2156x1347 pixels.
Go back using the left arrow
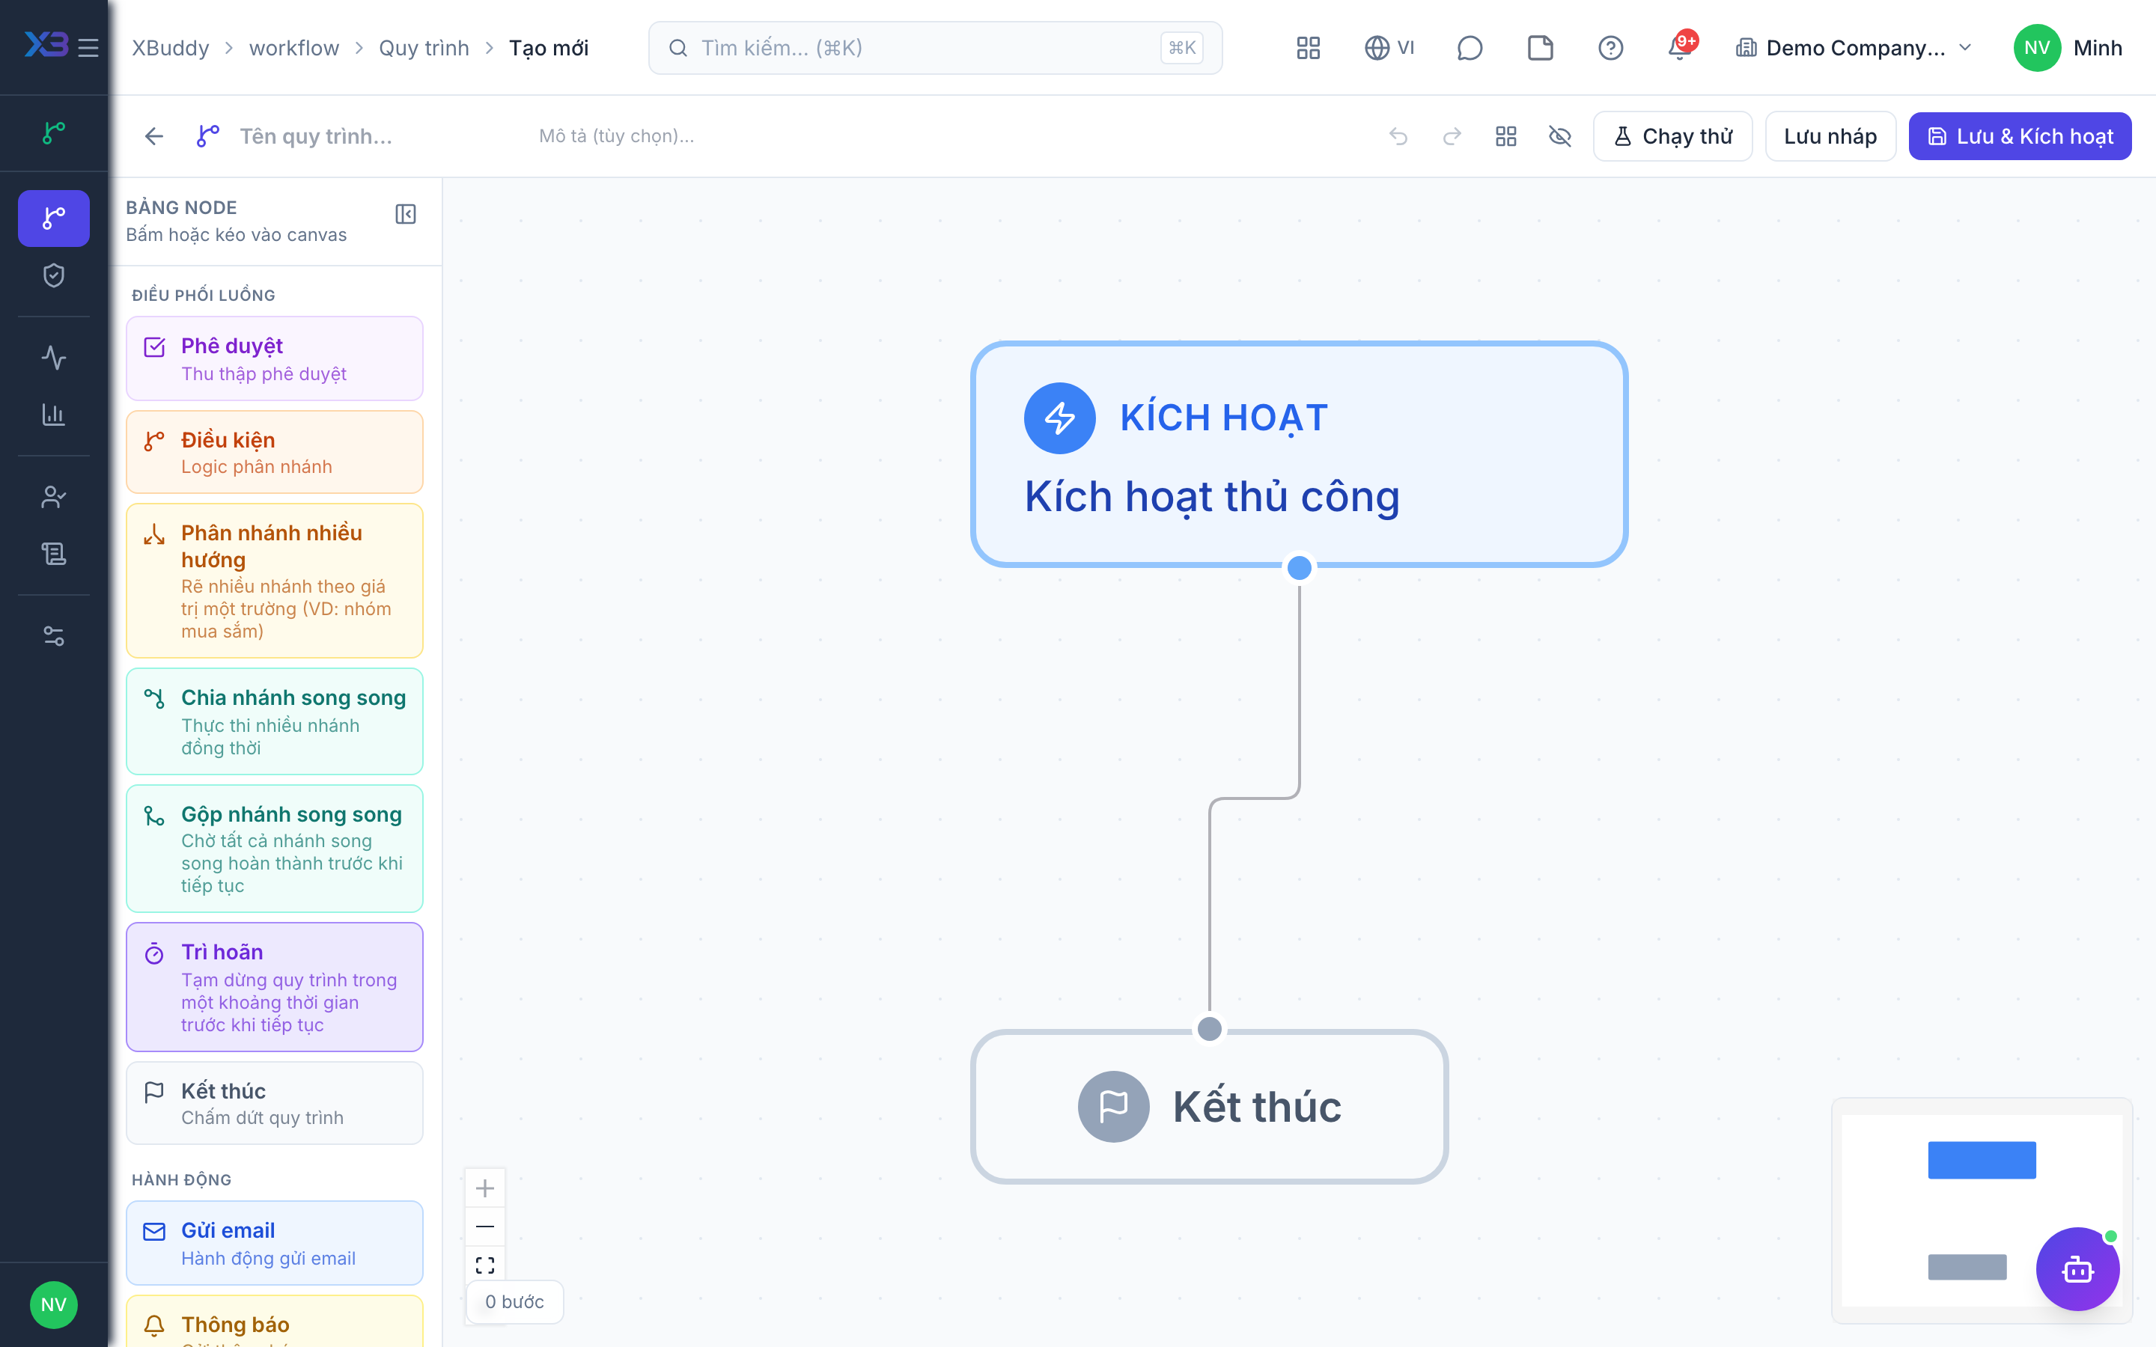click(154, 136)
